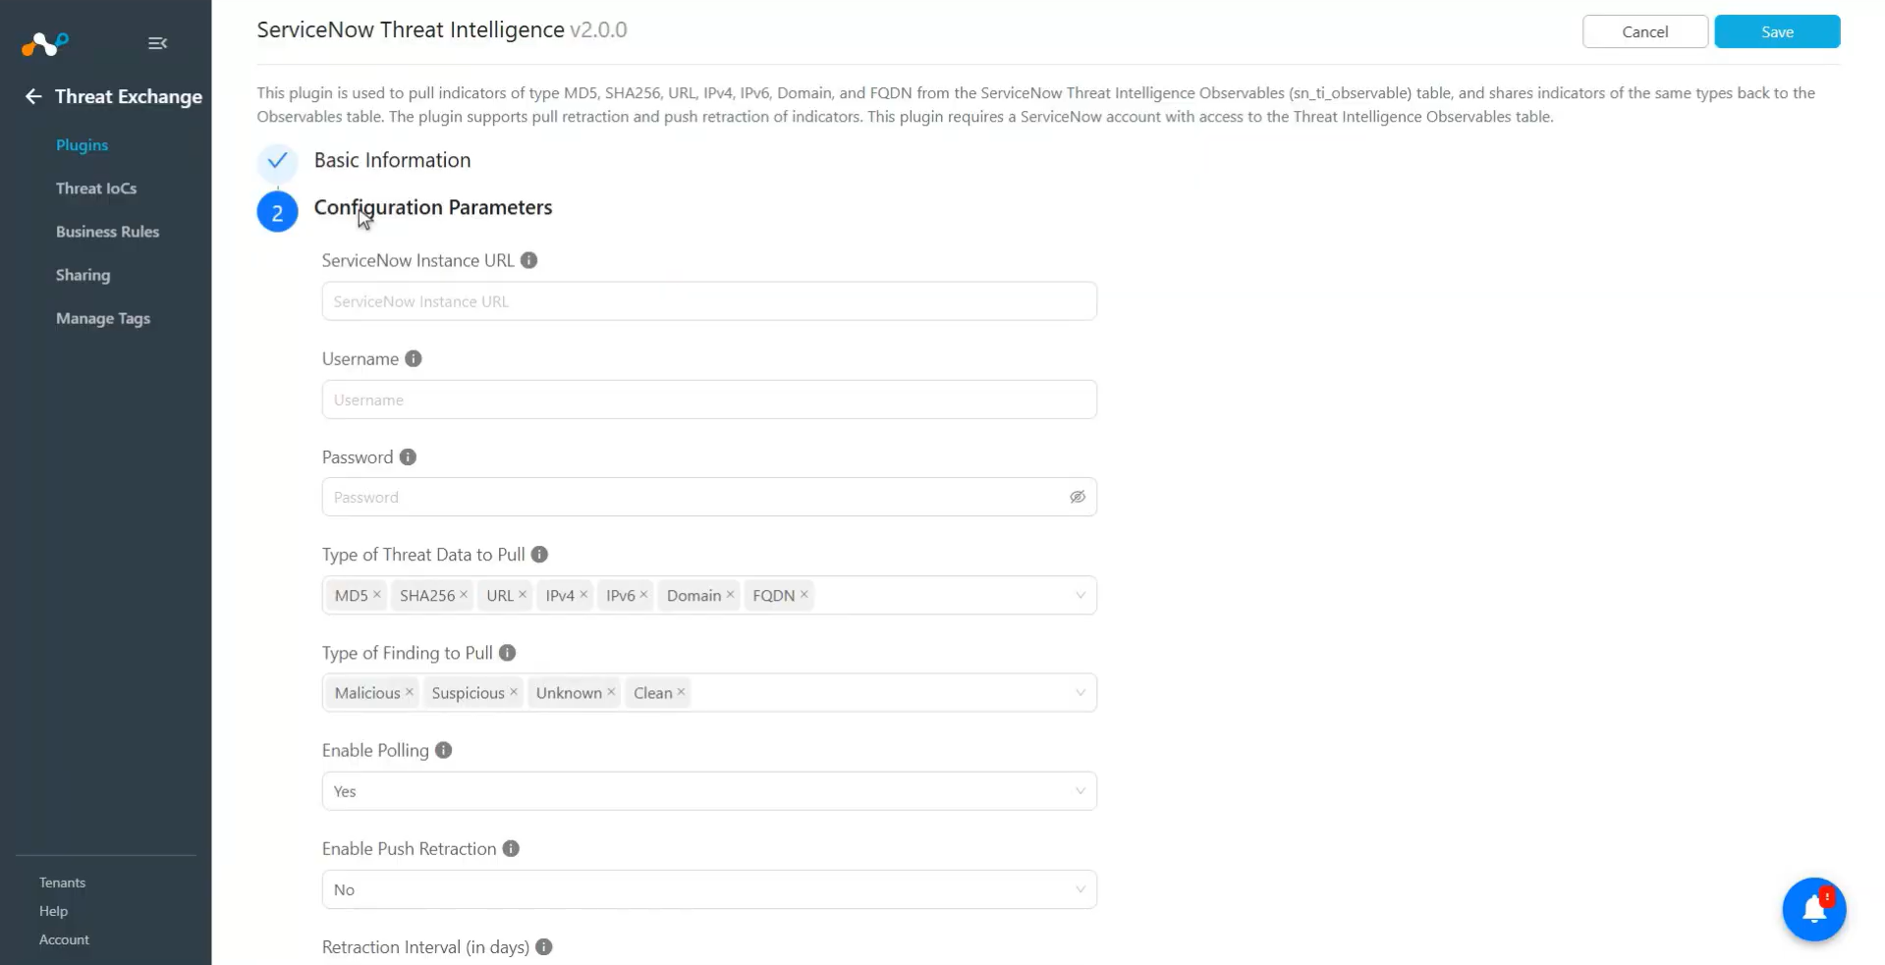Remove the MD5 tag from threat data

pos(377,595)
